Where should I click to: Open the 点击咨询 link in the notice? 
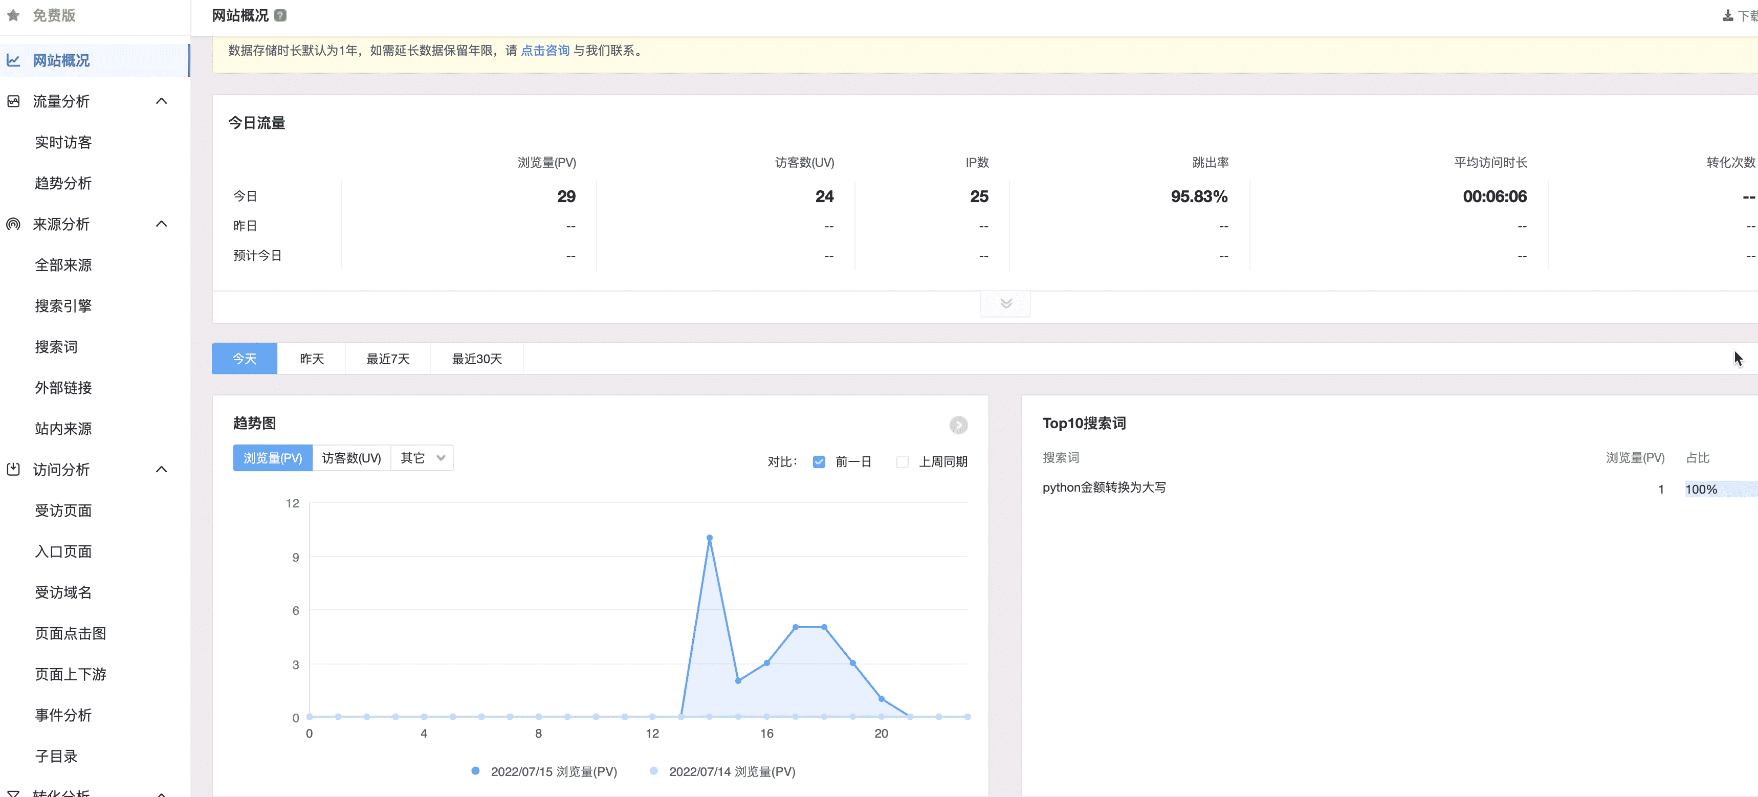(544, 51)
